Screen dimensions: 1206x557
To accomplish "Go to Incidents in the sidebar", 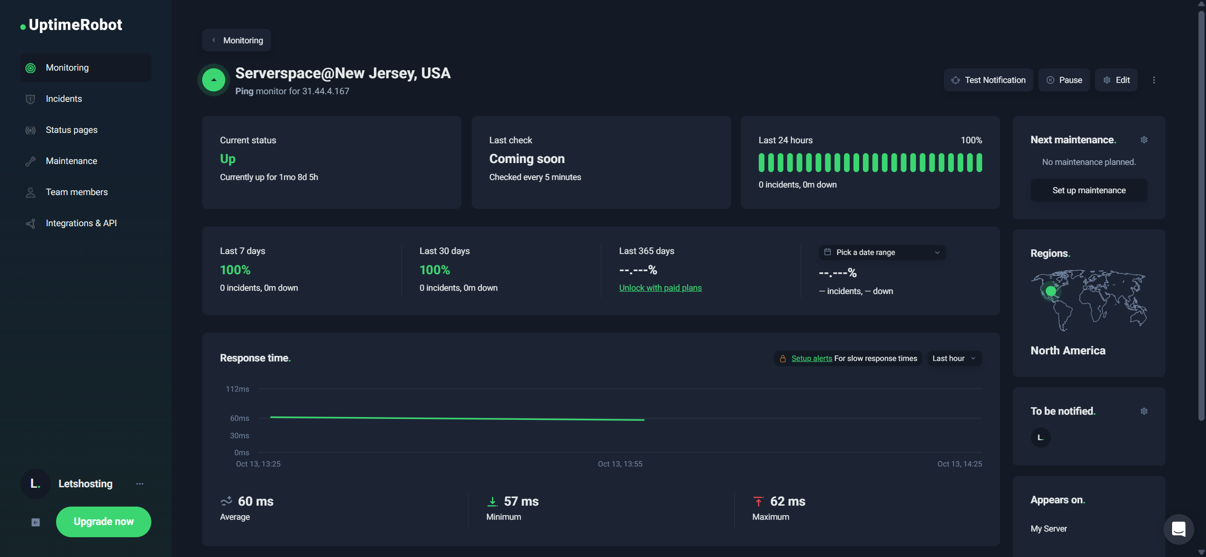I will coord(86,99).
